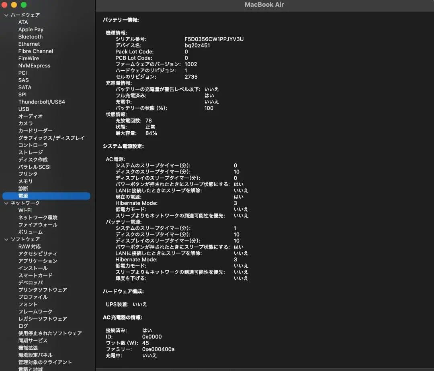This screenshot has height=371, width=434.
Task: Collapse the ハードウェア section chevron
Action: tap(6, 15)
